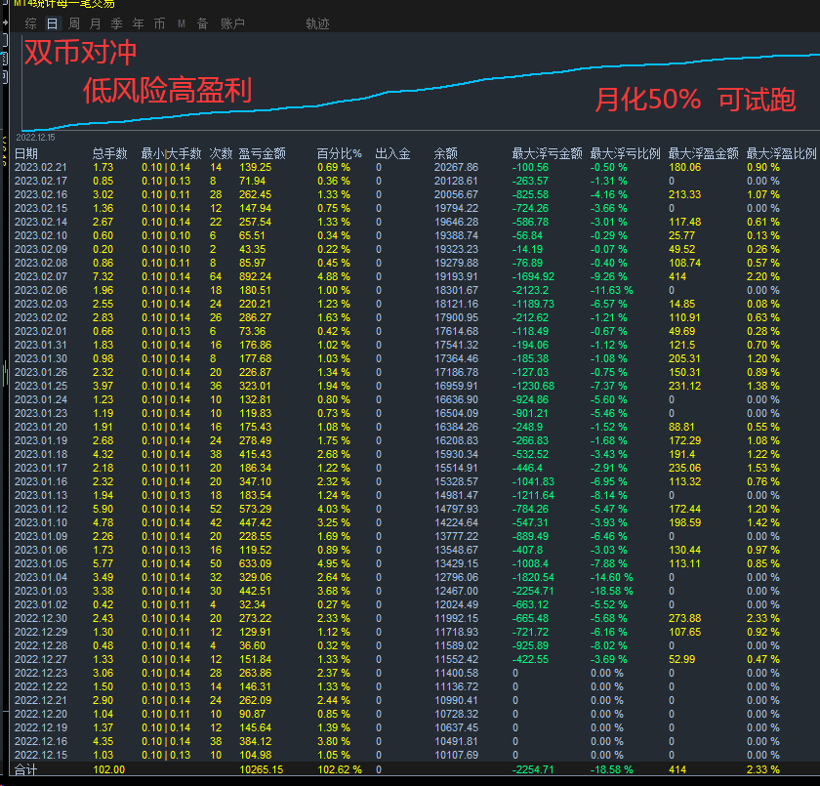Switch to the 年 yearly tab
Viewport: 820px width, 786px height.
tap(138, 23)
